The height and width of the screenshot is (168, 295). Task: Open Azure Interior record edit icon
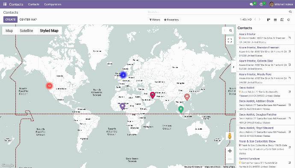coord(289,38)
